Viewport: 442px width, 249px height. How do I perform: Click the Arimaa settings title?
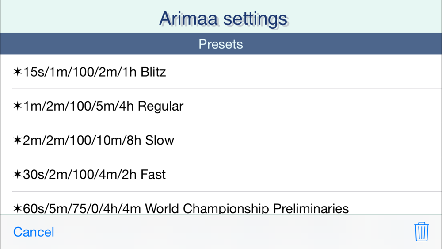click(223, 19)
